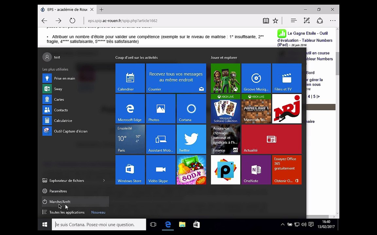Launch the Xbox tile
377x235 pixels.
[225, 78]
